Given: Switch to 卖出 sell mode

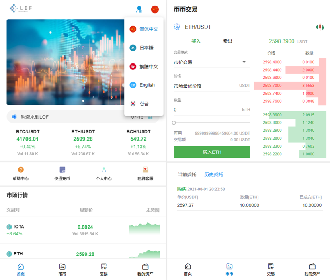Looking at the screenshot, I should click(x=227, y=41).
